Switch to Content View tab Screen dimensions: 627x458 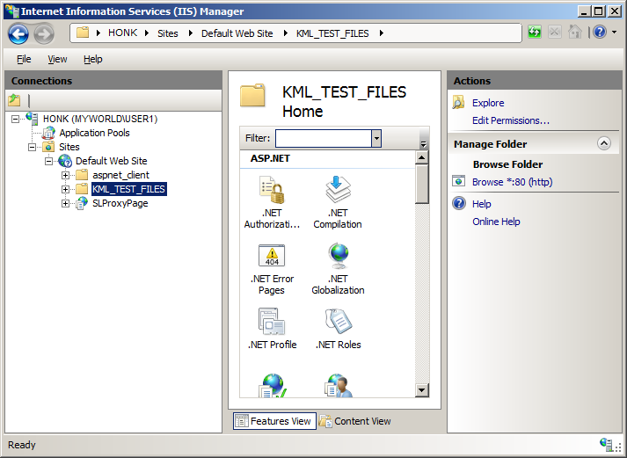click(354, 421)
